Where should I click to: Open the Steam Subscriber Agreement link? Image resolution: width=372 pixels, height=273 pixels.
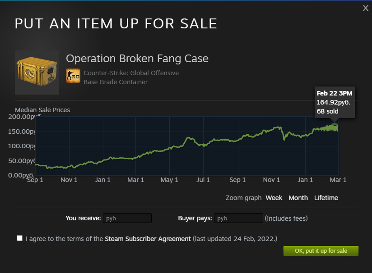click(148, 239)
